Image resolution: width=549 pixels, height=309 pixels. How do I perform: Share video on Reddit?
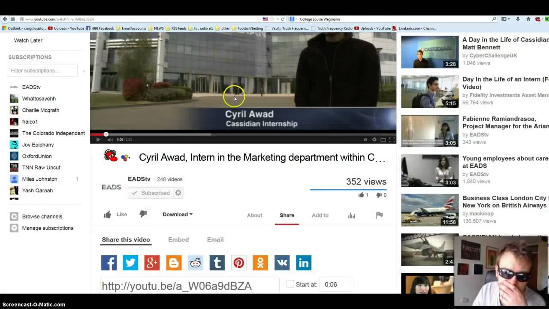point(195,263)
